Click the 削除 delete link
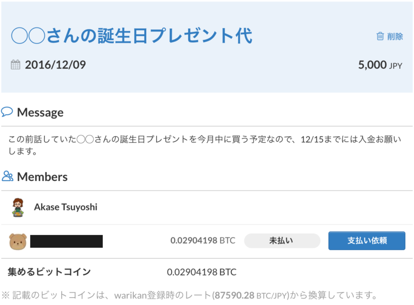 coord(393,36)
